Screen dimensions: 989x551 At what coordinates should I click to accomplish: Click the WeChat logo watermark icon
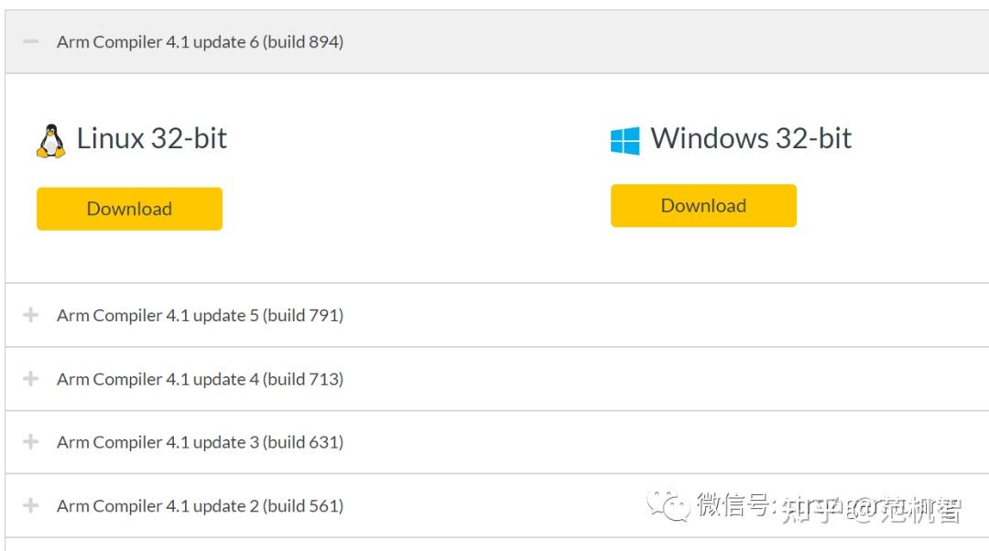pos(668,504)
